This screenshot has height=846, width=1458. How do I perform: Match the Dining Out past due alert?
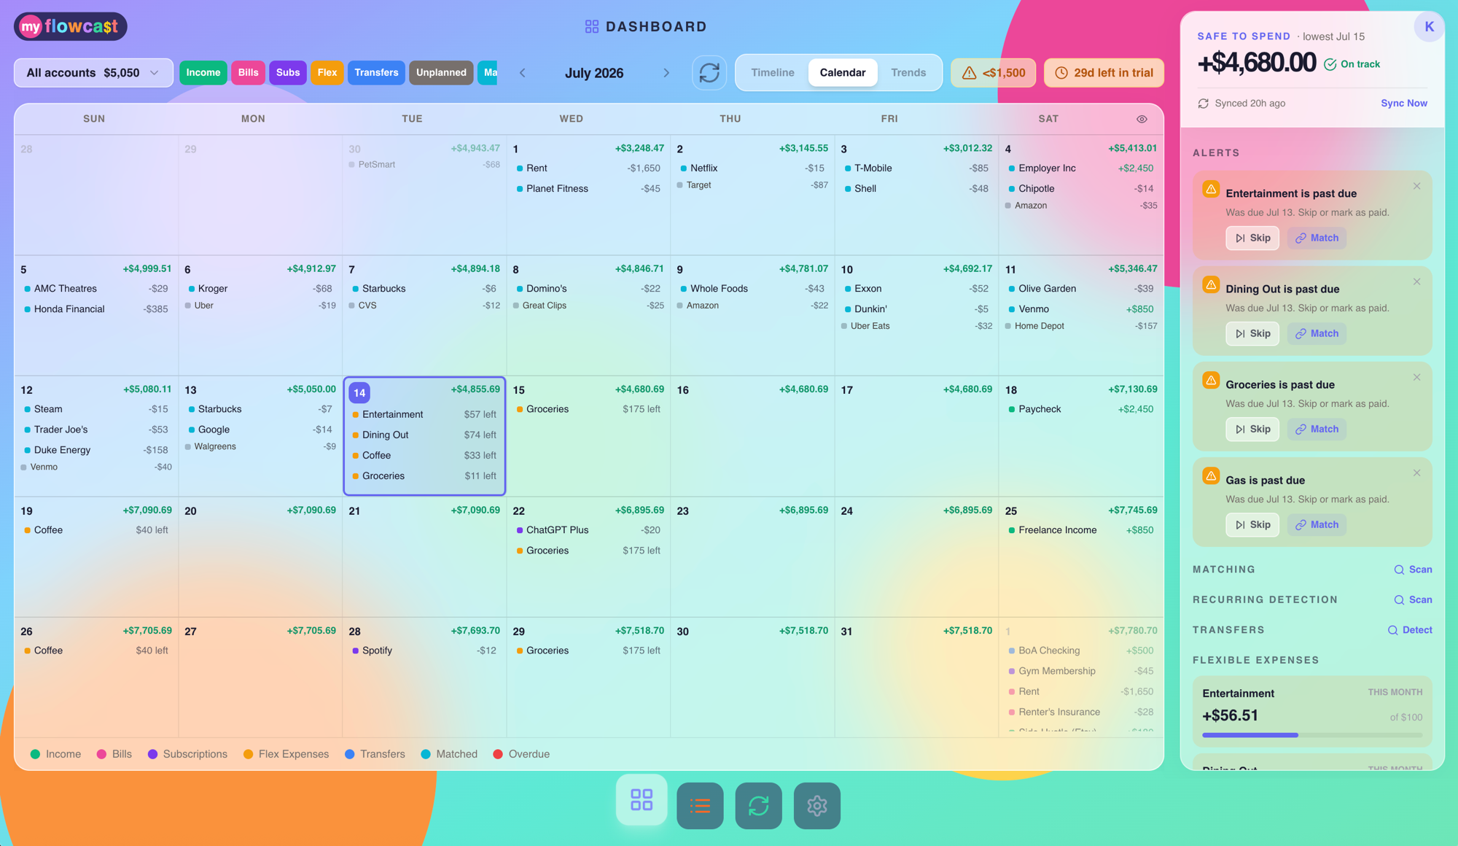(1317, 333)
